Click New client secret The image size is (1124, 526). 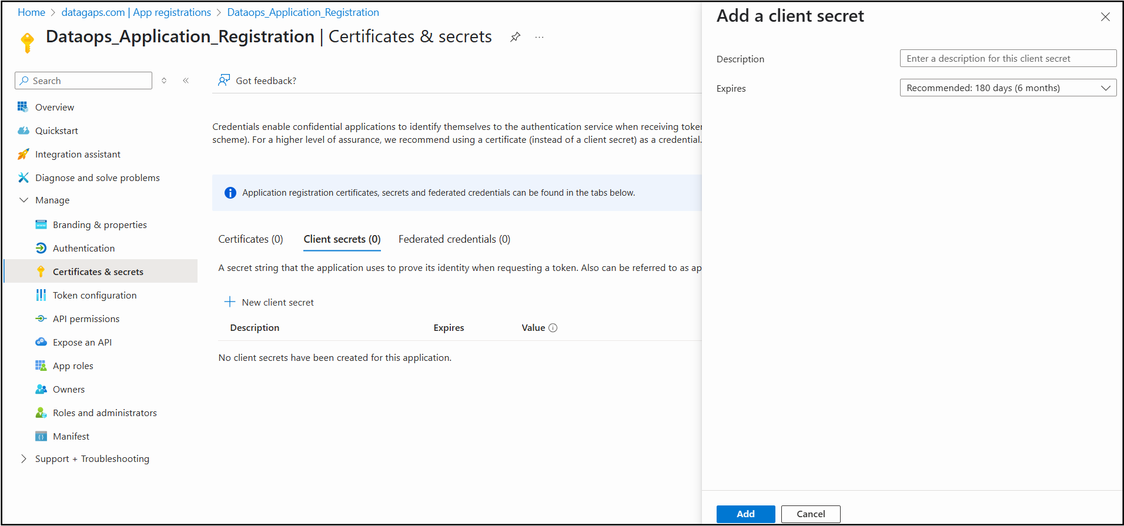270,302
